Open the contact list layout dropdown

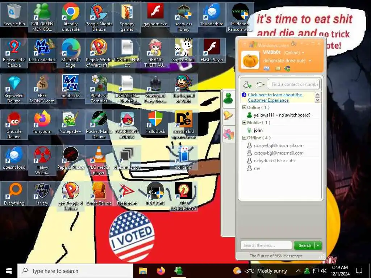pos(260,84)
